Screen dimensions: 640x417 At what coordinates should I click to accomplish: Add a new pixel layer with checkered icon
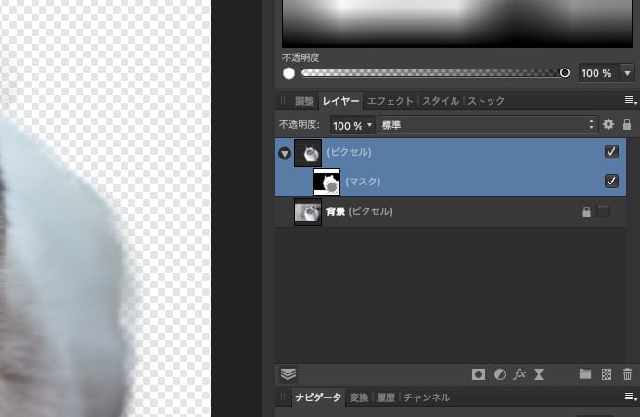607,374
